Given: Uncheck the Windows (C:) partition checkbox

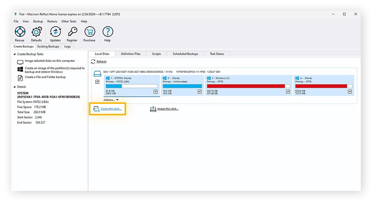Looking at the screenshot, I should (288, 91).
